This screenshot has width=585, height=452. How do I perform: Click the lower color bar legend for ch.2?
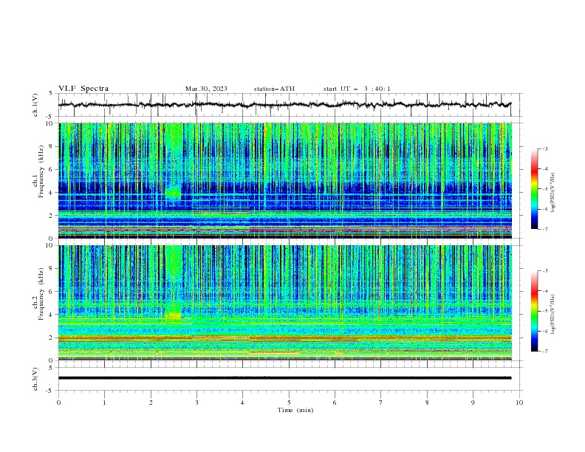(x=535, y=311)
